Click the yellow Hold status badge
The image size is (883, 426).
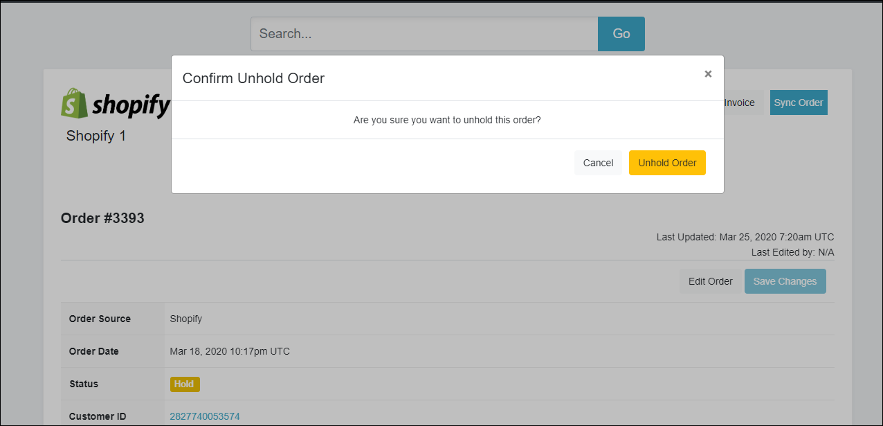(184, 384)
